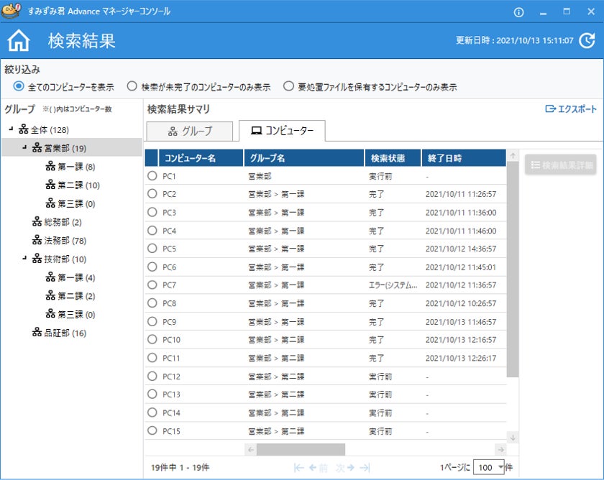Collapse the 営業部 tree node
604x480 pixels.
[x=25, y=147]
